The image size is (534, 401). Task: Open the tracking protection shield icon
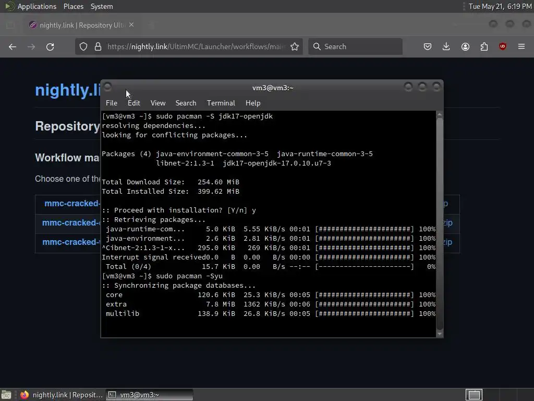[83, 46]
